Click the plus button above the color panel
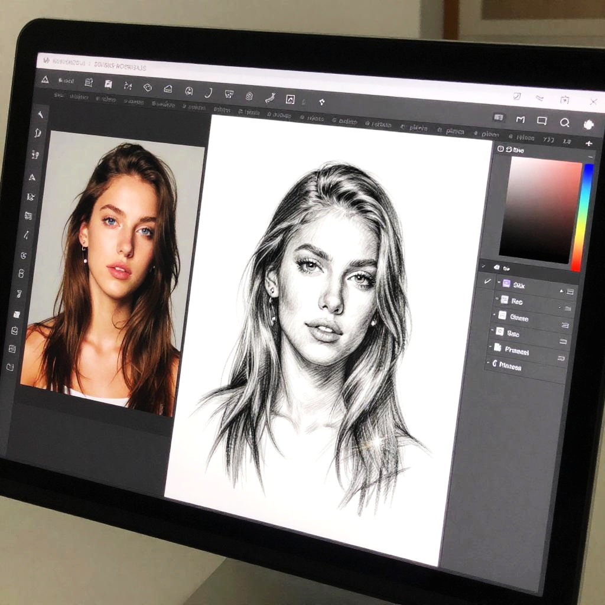 588,143
